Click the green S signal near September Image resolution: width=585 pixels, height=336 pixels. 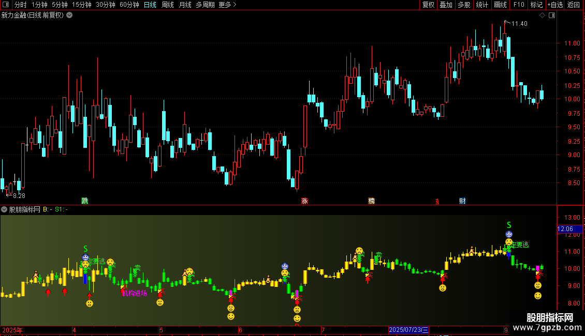point(509,225)
